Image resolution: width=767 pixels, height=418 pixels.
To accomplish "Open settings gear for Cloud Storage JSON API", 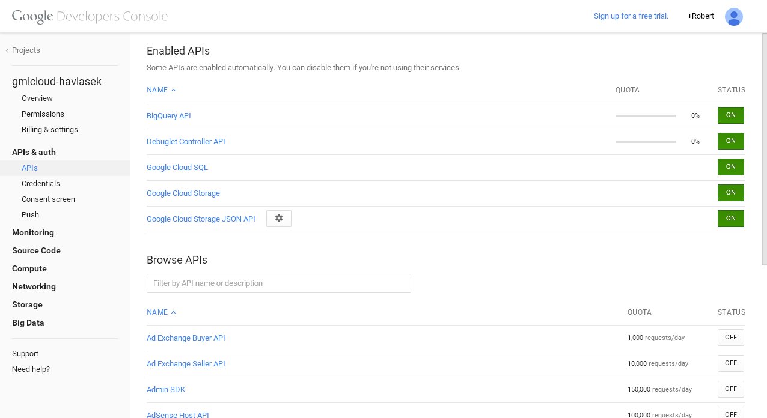I will [x=278, y=219].
